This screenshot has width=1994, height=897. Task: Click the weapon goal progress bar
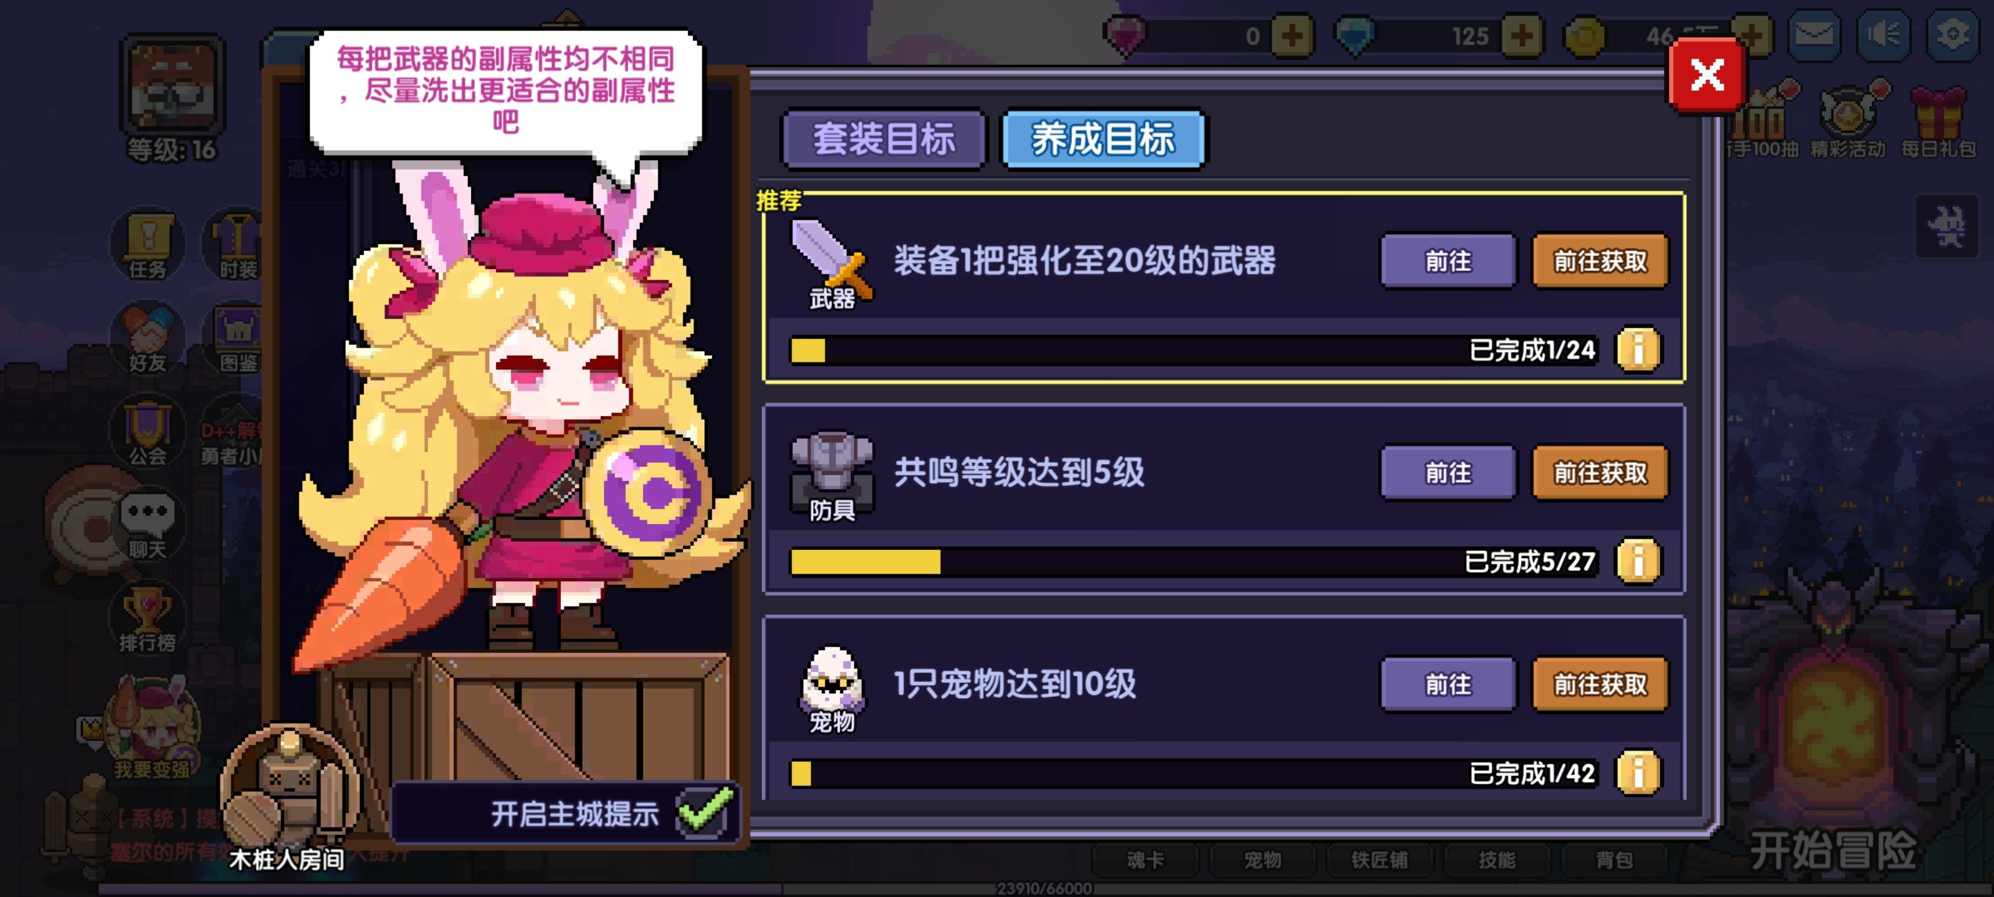click(1194, 350)
